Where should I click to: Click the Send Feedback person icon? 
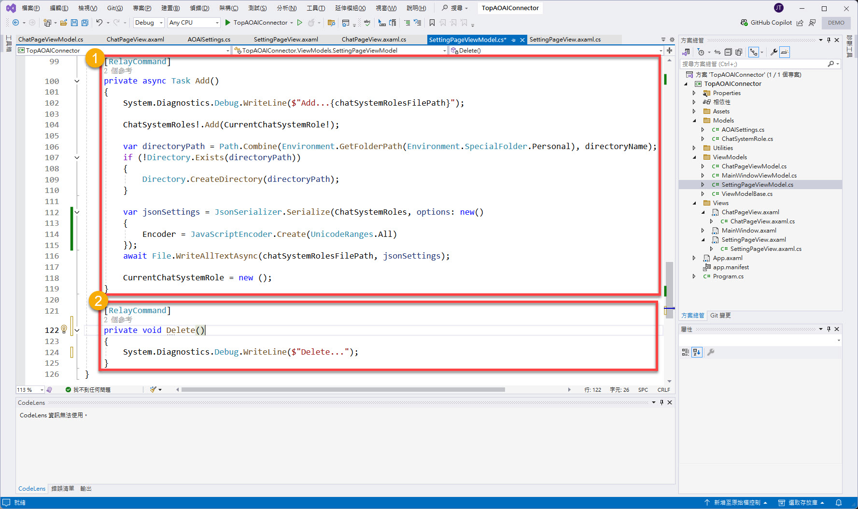click(812, 23)
